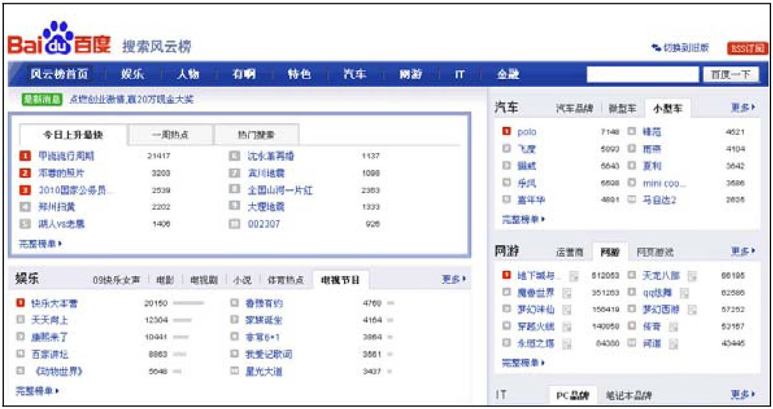The height and width of the screenshot is (409, 773).
Task: Focus the search box in the blue bar
Action: (643, 75)
